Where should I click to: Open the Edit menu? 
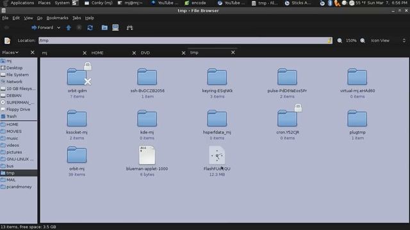coord(16,18)
